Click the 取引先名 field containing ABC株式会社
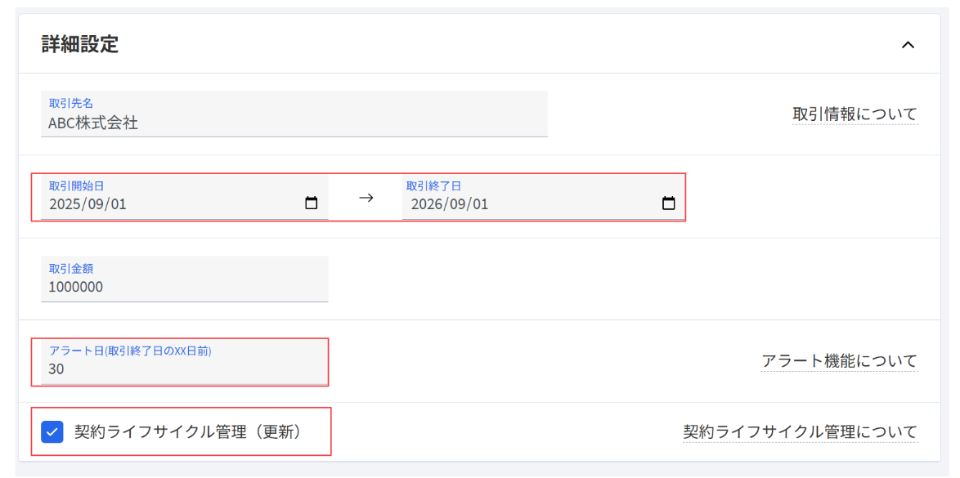Viewport: 960px width, 478px height. pos(294,123)
